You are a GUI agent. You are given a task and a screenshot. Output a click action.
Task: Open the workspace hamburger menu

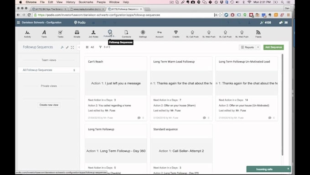(18, 22)
